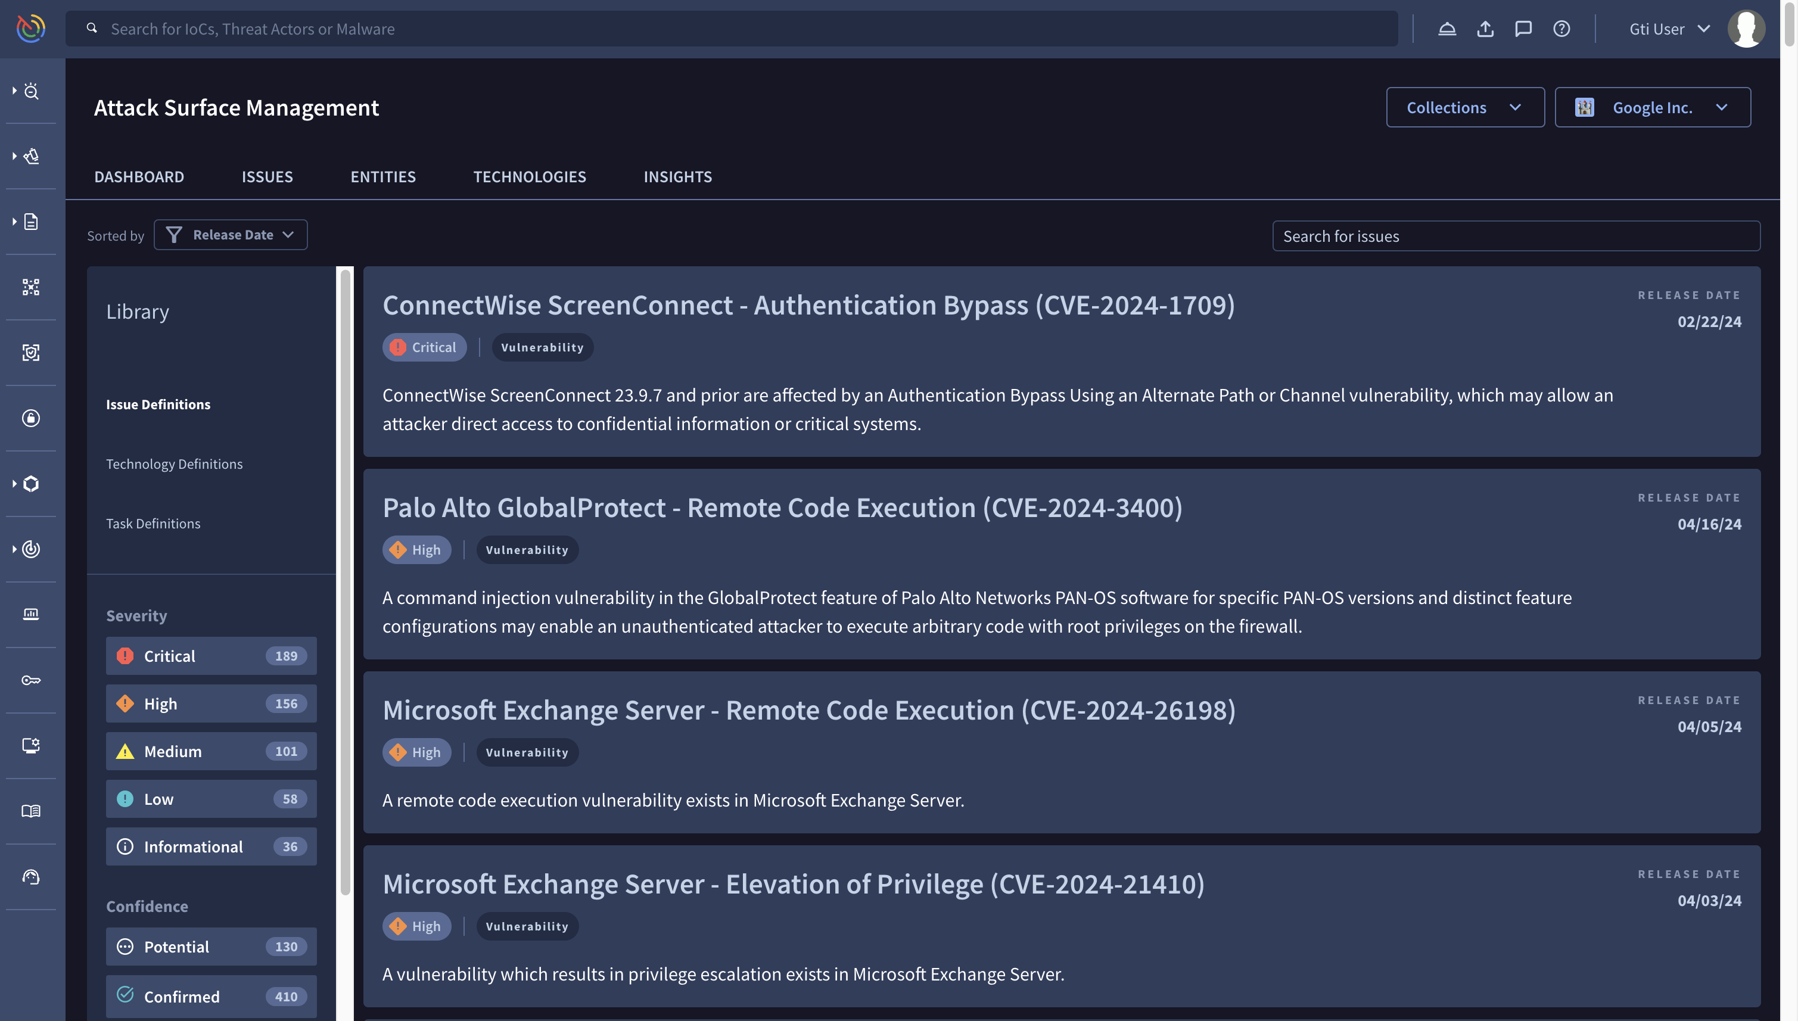
Task: Open the shield scan sidebar icon
Action: click(31, 353)
